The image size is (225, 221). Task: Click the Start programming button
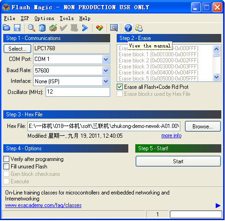coord(178,161)
